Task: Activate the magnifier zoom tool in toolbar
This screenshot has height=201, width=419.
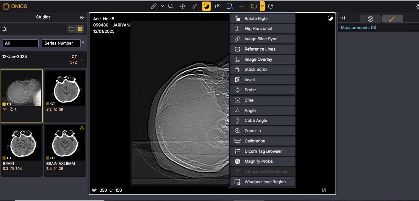Action: point(171,6)
